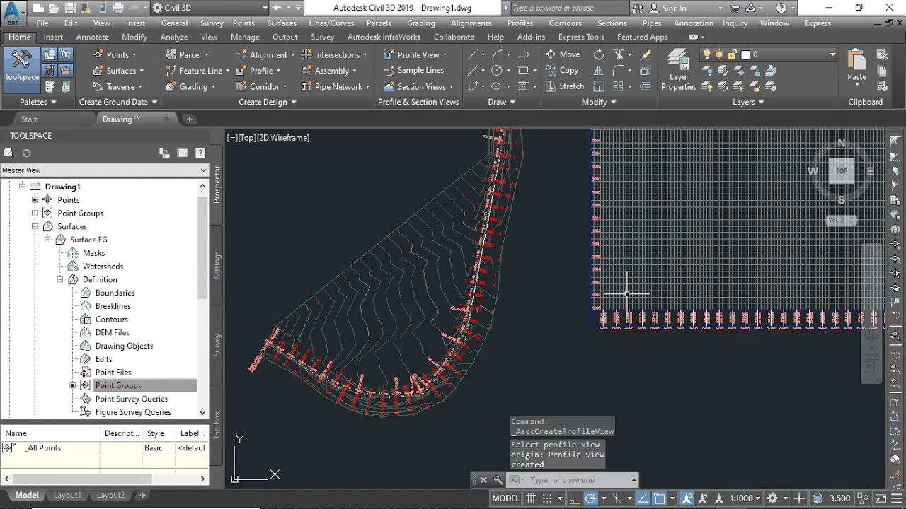Click the Circle tool in Draw panel
The height and width of the screenshot is (509, 906).
coord(497,70)
